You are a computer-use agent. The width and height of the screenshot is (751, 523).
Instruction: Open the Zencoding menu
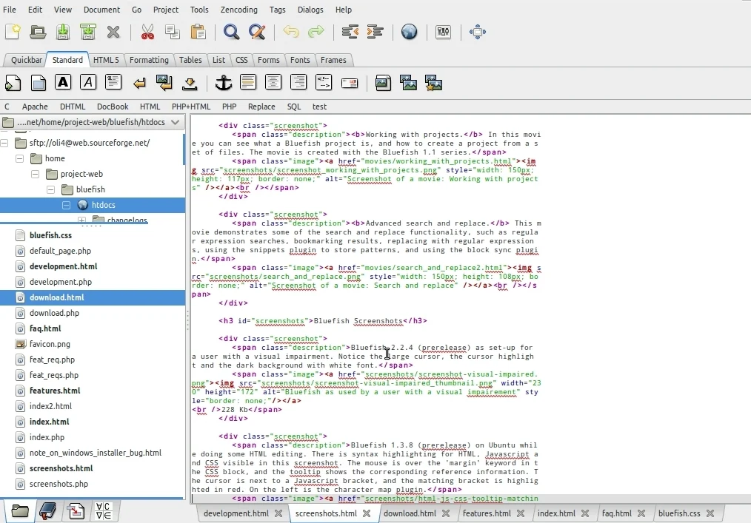click(x=238, y=10)
